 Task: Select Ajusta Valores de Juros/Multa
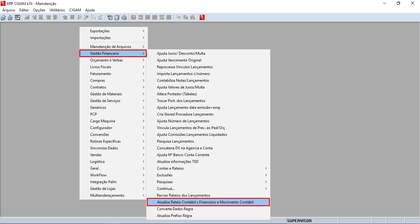[x=208, y=87]
